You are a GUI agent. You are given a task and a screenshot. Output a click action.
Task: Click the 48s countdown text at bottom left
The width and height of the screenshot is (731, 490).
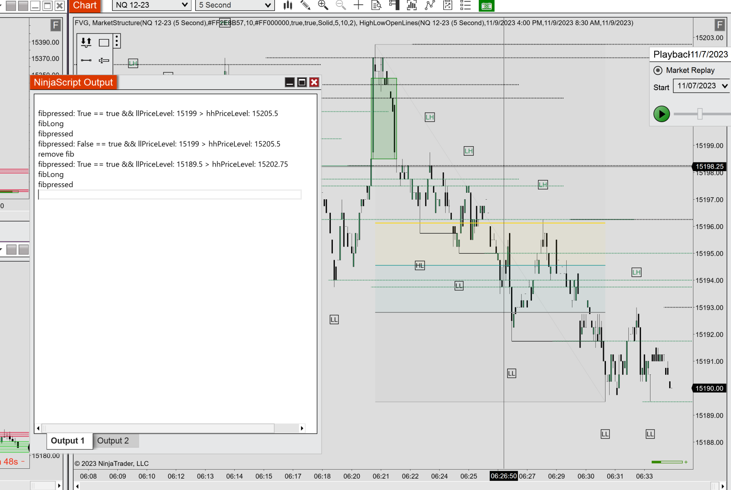coord(11,462)
